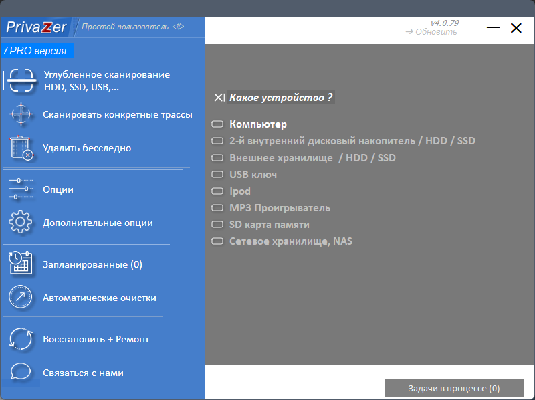Open Сканировать конкретные трассы

[118, 114]
